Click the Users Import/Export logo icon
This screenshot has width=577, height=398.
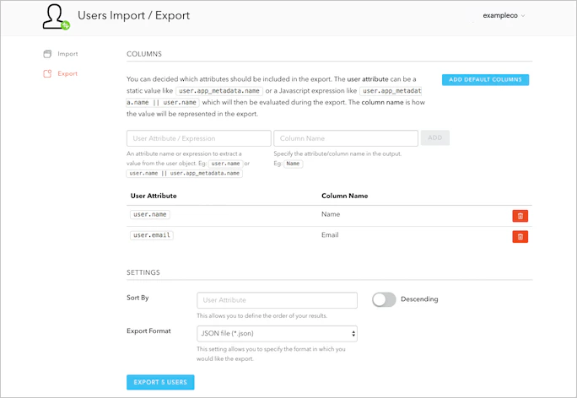(56, 17)
